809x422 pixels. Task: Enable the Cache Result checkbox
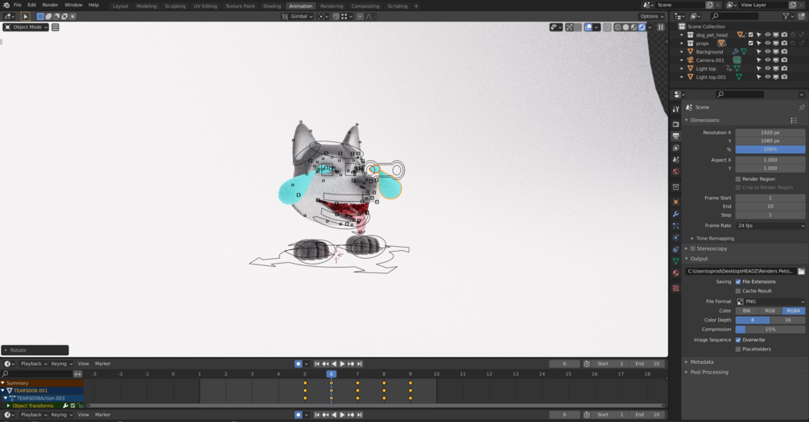(738, 291)
